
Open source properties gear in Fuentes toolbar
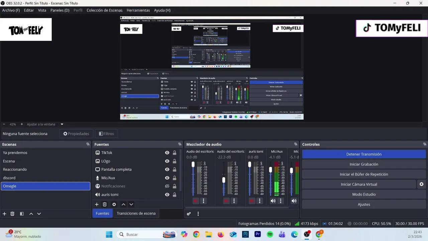coord(114,204)
